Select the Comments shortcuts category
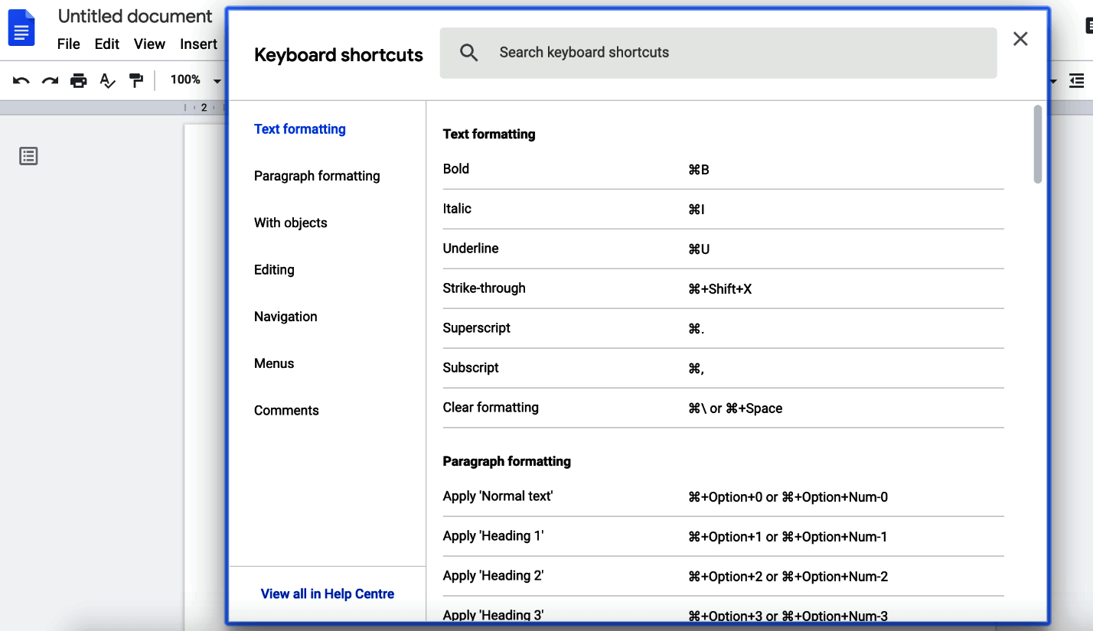The image size is (1093, 631). point(286,410)
